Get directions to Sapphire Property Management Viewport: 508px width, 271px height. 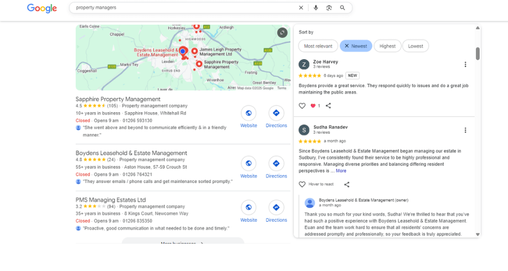tap(276, 113)
